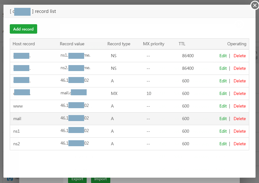
Task: Edit the MX record with priority 10
Action: coord(223,93)
